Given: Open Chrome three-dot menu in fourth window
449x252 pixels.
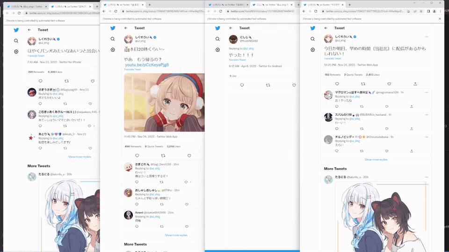Looking at the screenshot, I should [440, 11].
